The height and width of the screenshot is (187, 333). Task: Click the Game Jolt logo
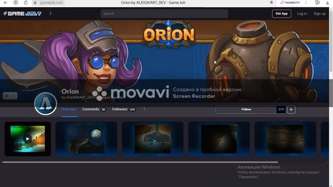tap(22, 14)
